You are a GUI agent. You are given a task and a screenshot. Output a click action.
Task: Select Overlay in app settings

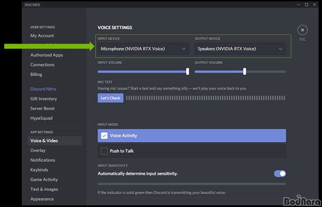pyautogui.click(x=38, y=151)
